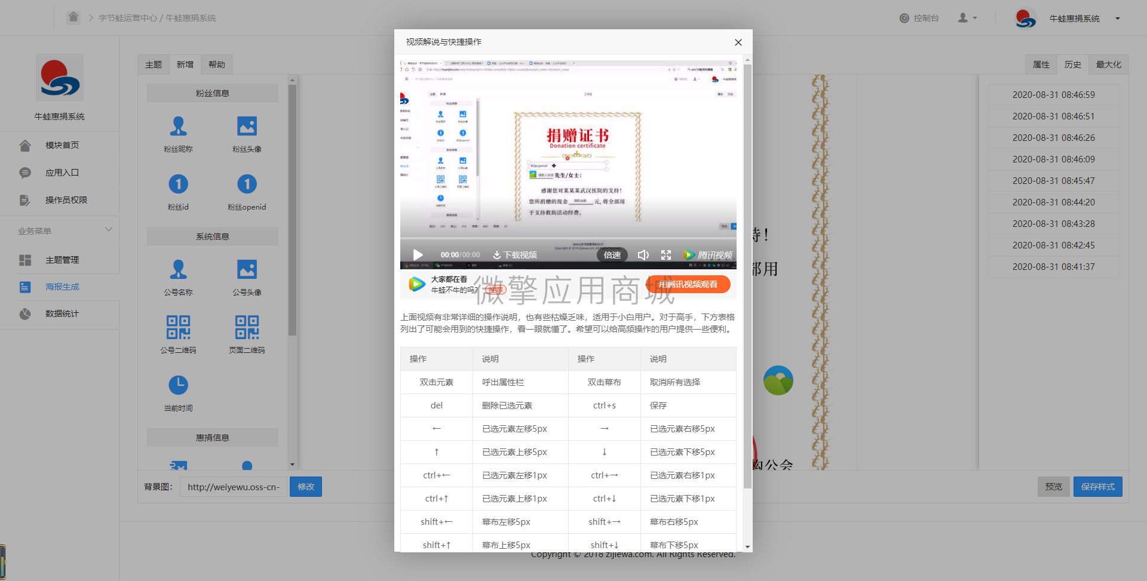Switch to the 历史 tab

tap(1073, 64)
